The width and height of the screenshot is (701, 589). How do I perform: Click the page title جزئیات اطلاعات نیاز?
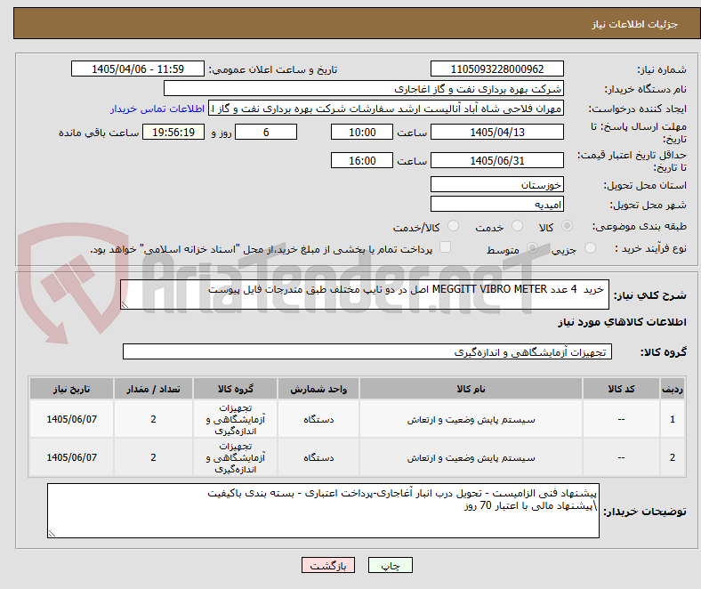coord(635,24)
